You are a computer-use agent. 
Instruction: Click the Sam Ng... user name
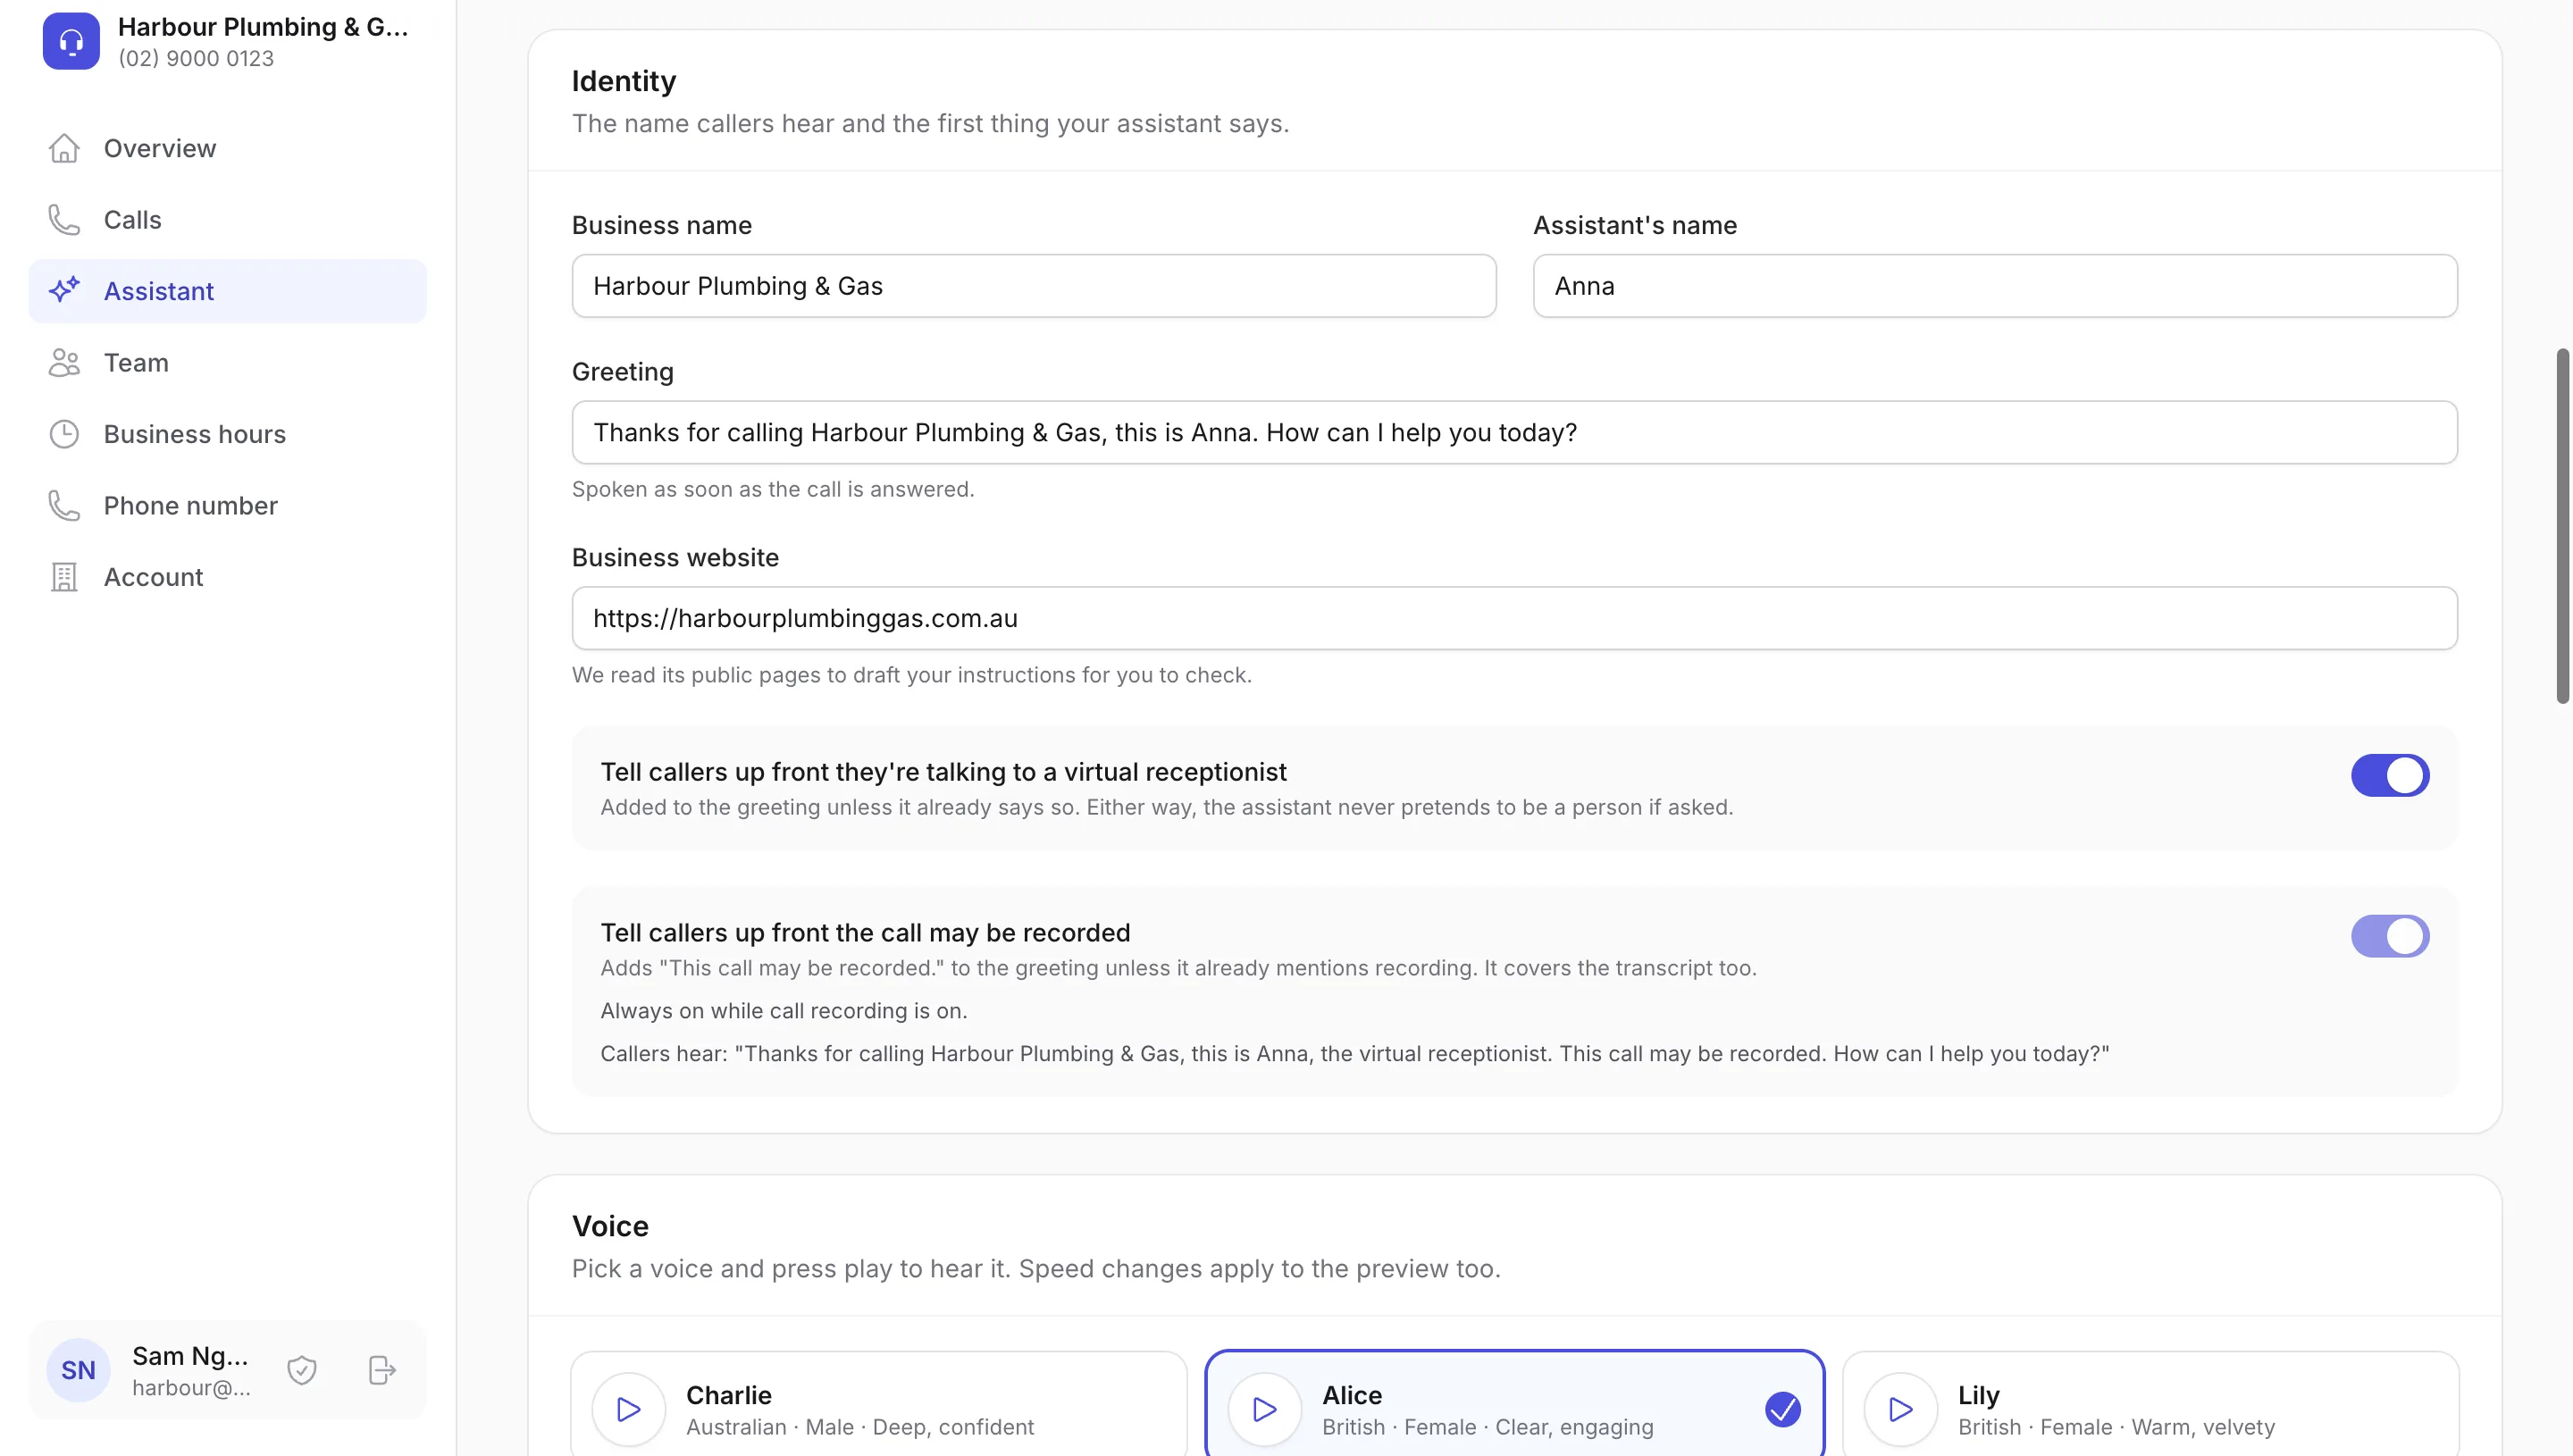[190, 1356]
